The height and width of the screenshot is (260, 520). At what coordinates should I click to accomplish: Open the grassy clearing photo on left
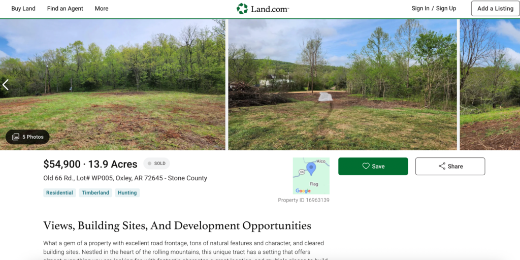coord(113,85)
